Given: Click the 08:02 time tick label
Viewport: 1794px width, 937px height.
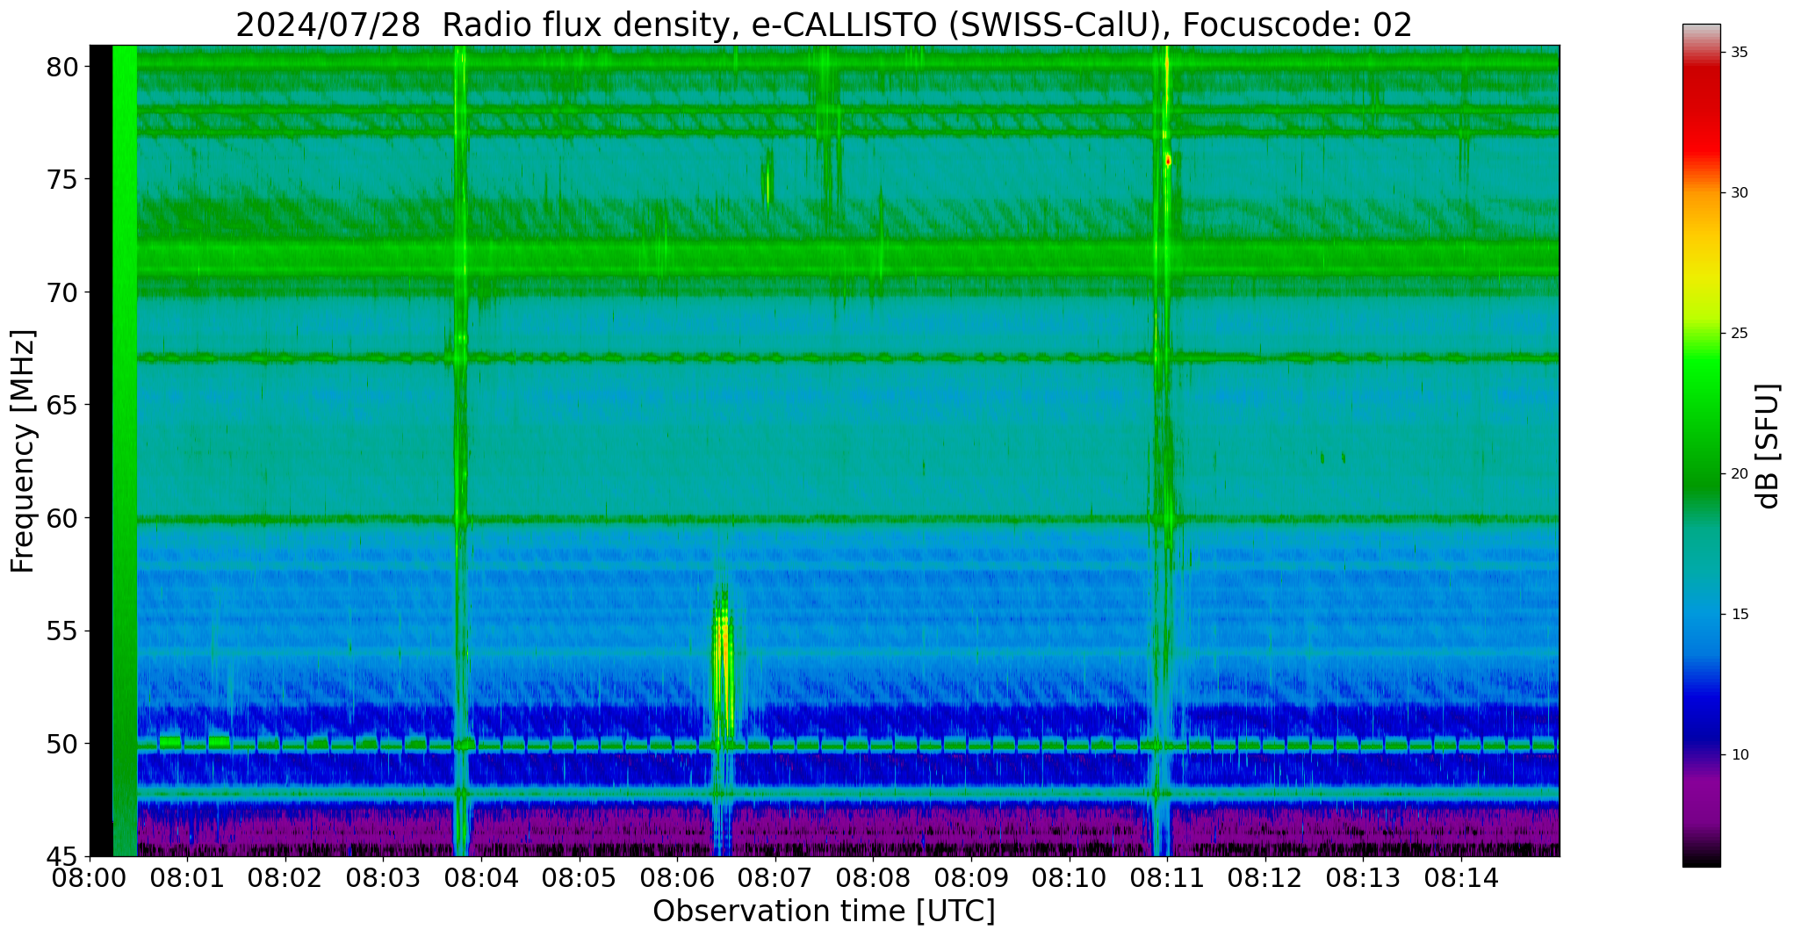Looking at the screenshot, I should pos(285,878).
